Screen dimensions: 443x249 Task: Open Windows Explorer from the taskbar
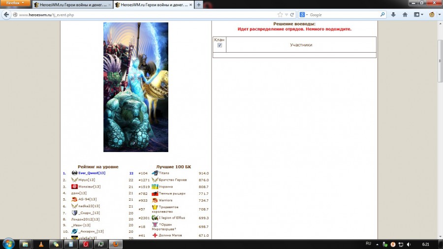25,244
